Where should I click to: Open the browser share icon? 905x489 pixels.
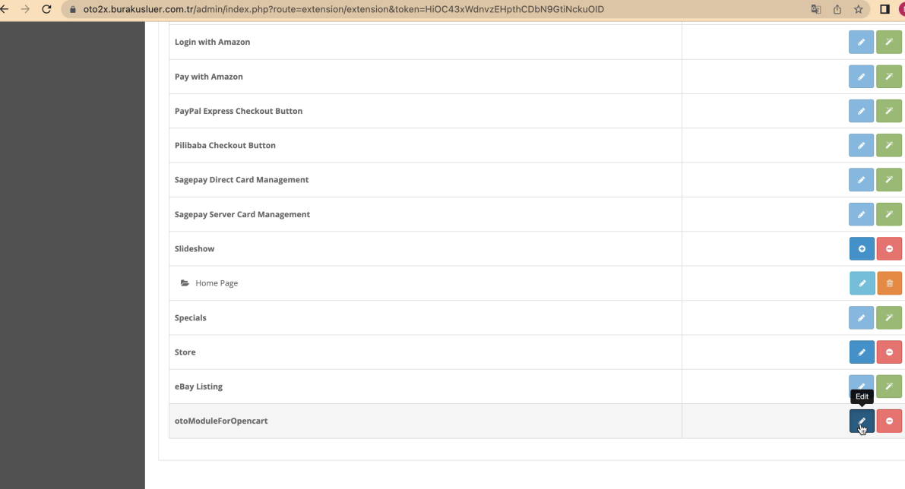pos(837,9)
